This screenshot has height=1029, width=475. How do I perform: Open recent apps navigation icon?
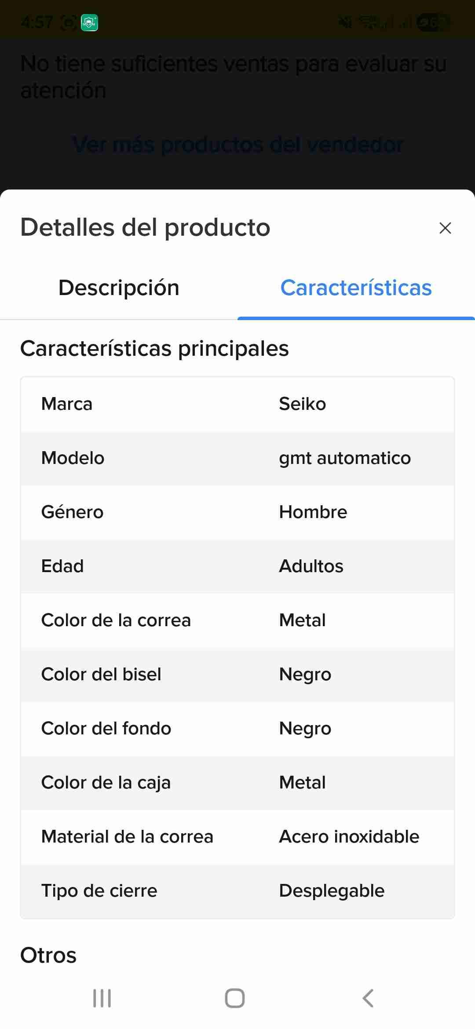102,998
